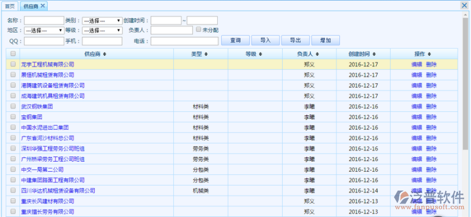Click into the 手机 input field
This screenshot has width=471, height=217.
[102, 41]
